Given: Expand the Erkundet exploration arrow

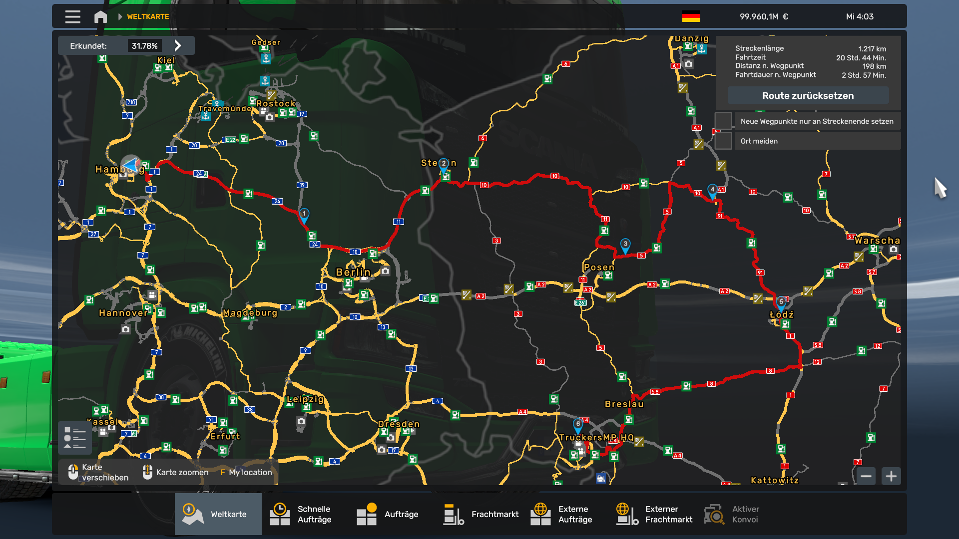Looking at the screenshot, I should pos(178,45).
